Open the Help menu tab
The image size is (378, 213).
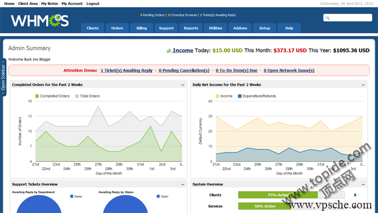point(289,28)
